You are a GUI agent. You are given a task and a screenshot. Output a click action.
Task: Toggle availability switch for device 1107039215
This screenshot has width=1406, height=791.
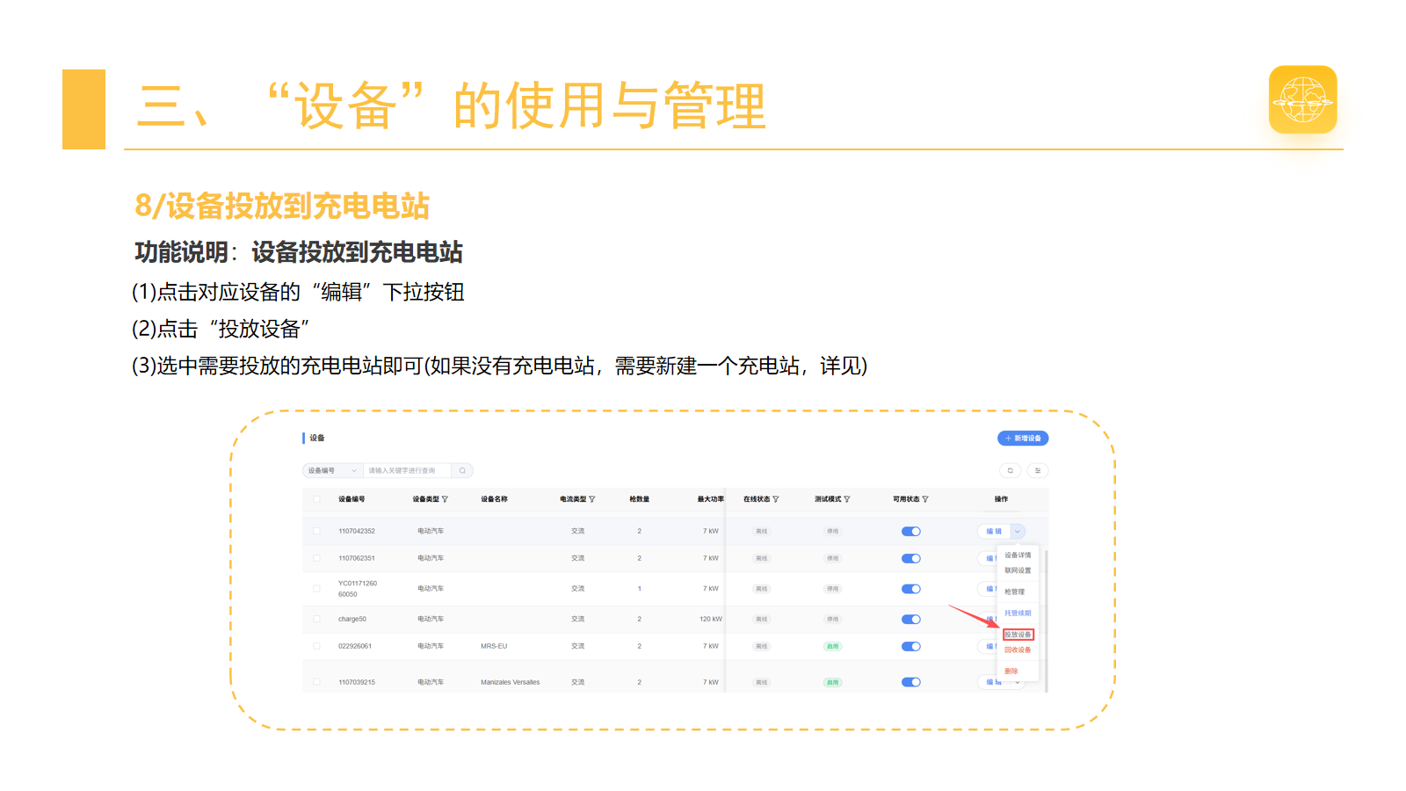pyautogui.click(x=911, y=682)
